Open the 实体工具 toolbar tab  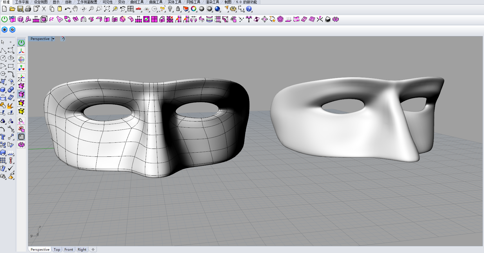pos(175,2)
